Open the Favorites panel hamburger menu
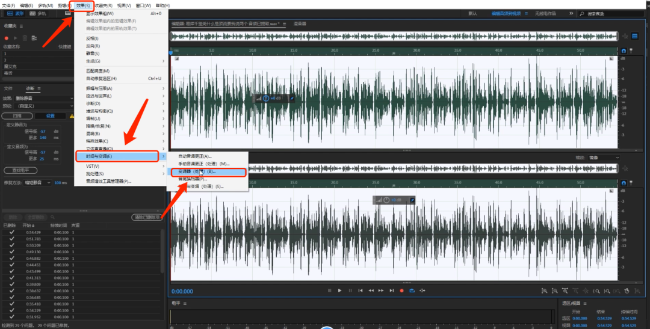Image resolution: width=650 pixels, height=329 pixels. click(x=21, y=26)
